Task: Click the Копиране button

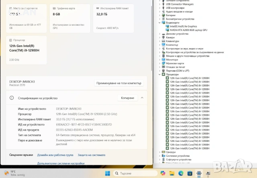Action: click(128, 98)
